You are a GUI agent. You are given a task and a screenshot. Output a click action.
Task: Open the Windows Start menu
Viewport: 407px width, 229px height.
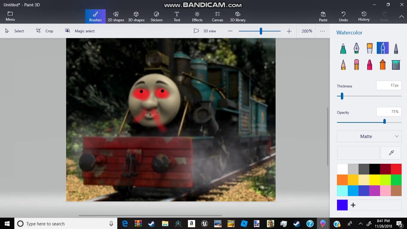click(7, 224)
